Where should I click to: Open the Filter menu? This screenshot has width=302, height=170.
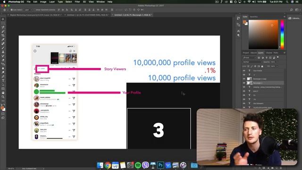(x=77, y=2)
